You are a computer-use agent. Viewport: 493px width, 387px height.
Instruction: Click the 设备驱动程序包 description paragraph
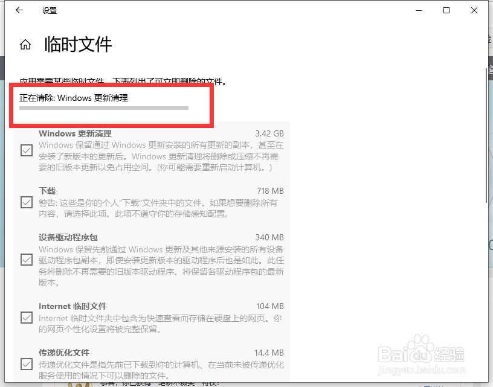(x=161, y=266)
